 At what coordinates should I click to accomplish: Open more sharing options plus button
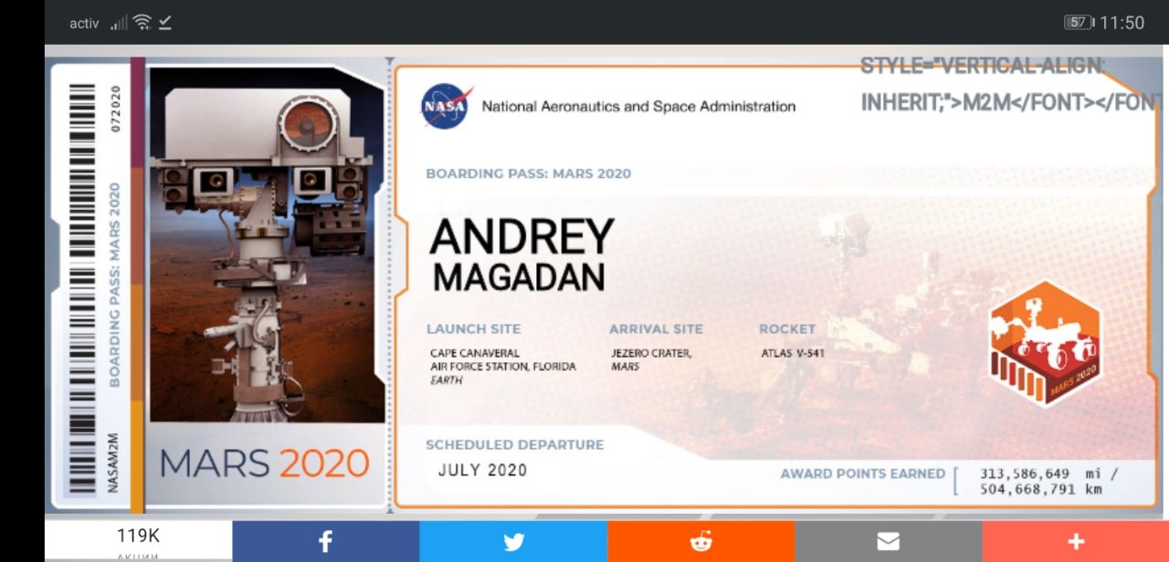pos(1075,541)
